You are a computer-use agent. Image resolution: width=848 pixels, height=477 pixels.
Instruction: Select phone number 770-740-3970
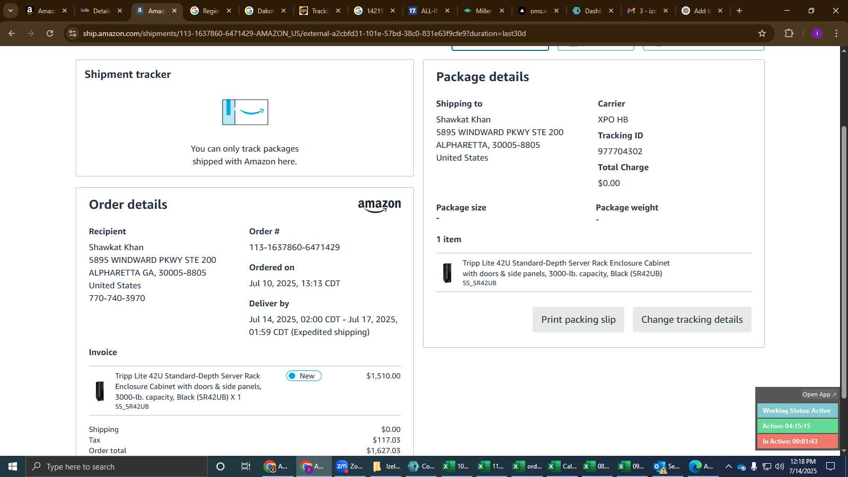point(117,298)
